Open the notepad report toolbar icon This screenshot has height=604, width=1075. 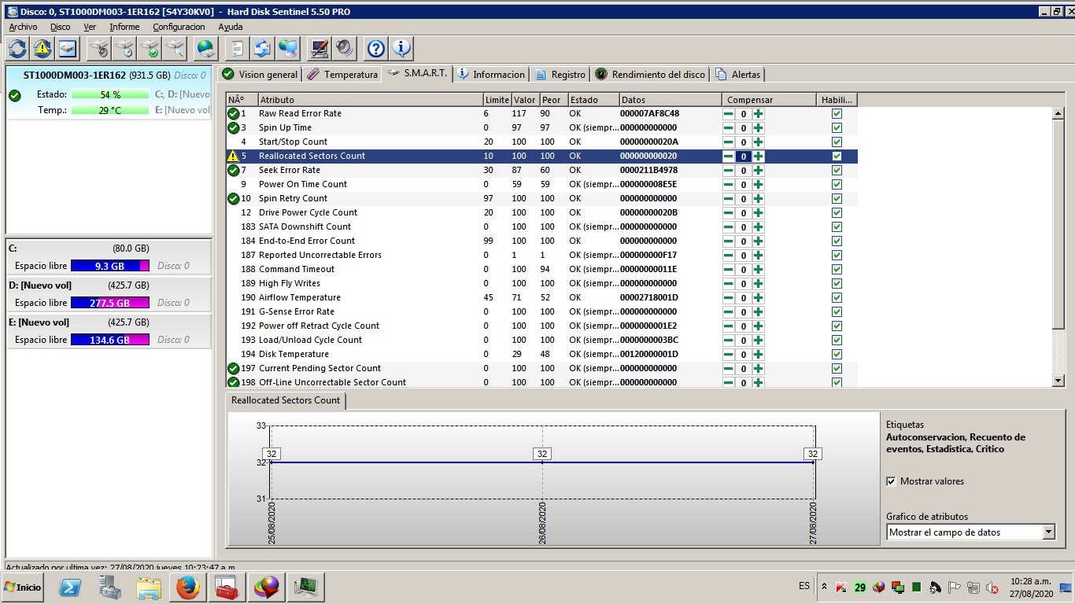236,49
